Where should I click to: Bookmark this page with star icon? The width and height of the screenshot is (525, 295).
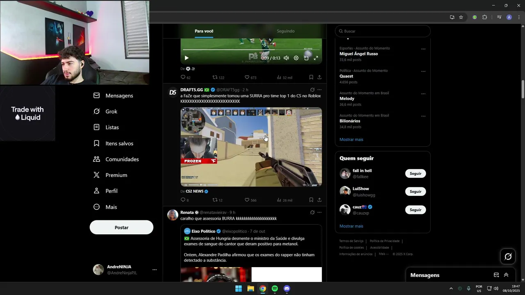[461, 17]
